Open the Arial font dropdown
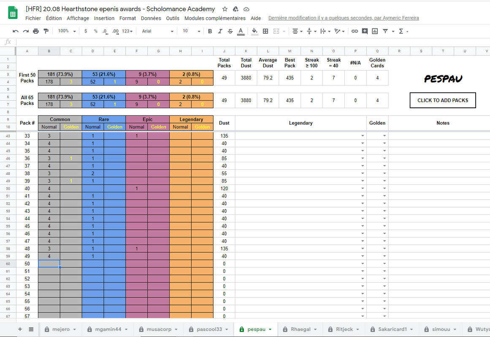The height and width of the screenshot is (337, 490). [x=157, y=31]
